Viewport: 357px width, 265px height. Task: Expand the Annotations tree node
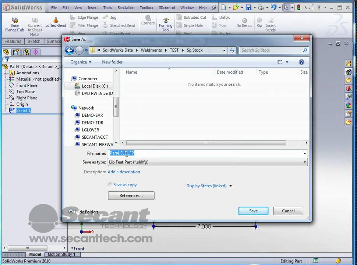point(5,73)
